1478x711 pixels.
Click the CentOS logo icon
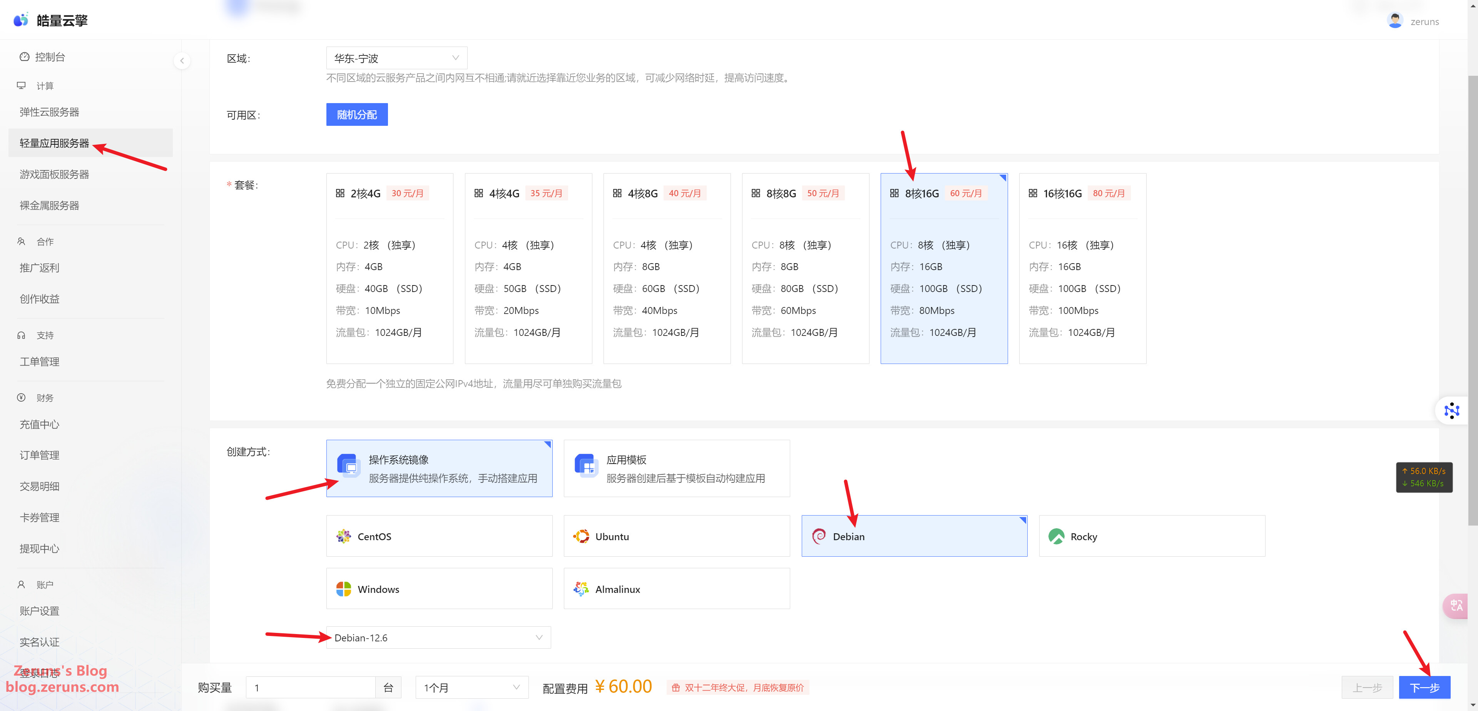coord(344,536)
